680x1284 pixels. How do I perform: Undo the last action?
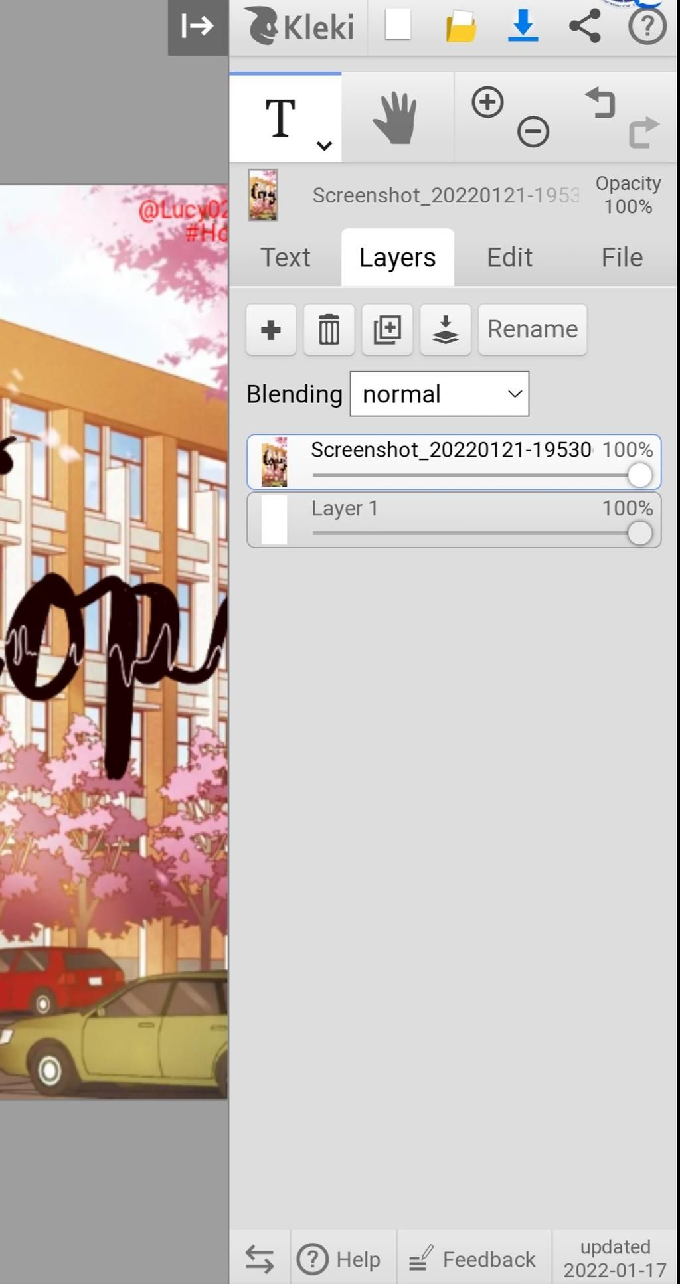(x=601, y=103)
